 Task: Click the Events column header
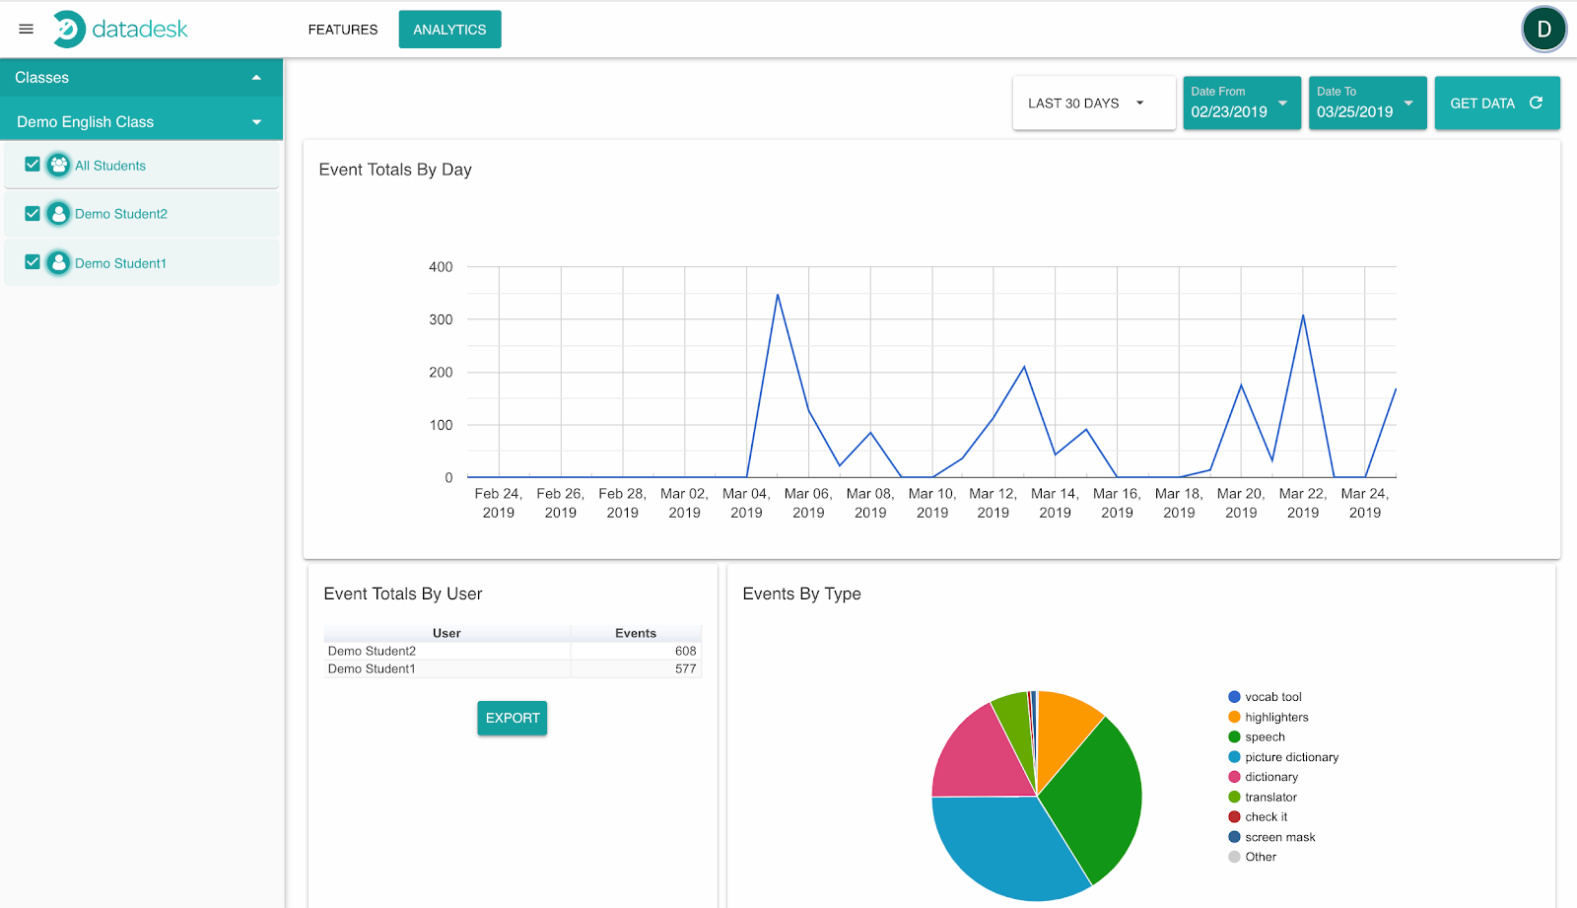[636, 633]
